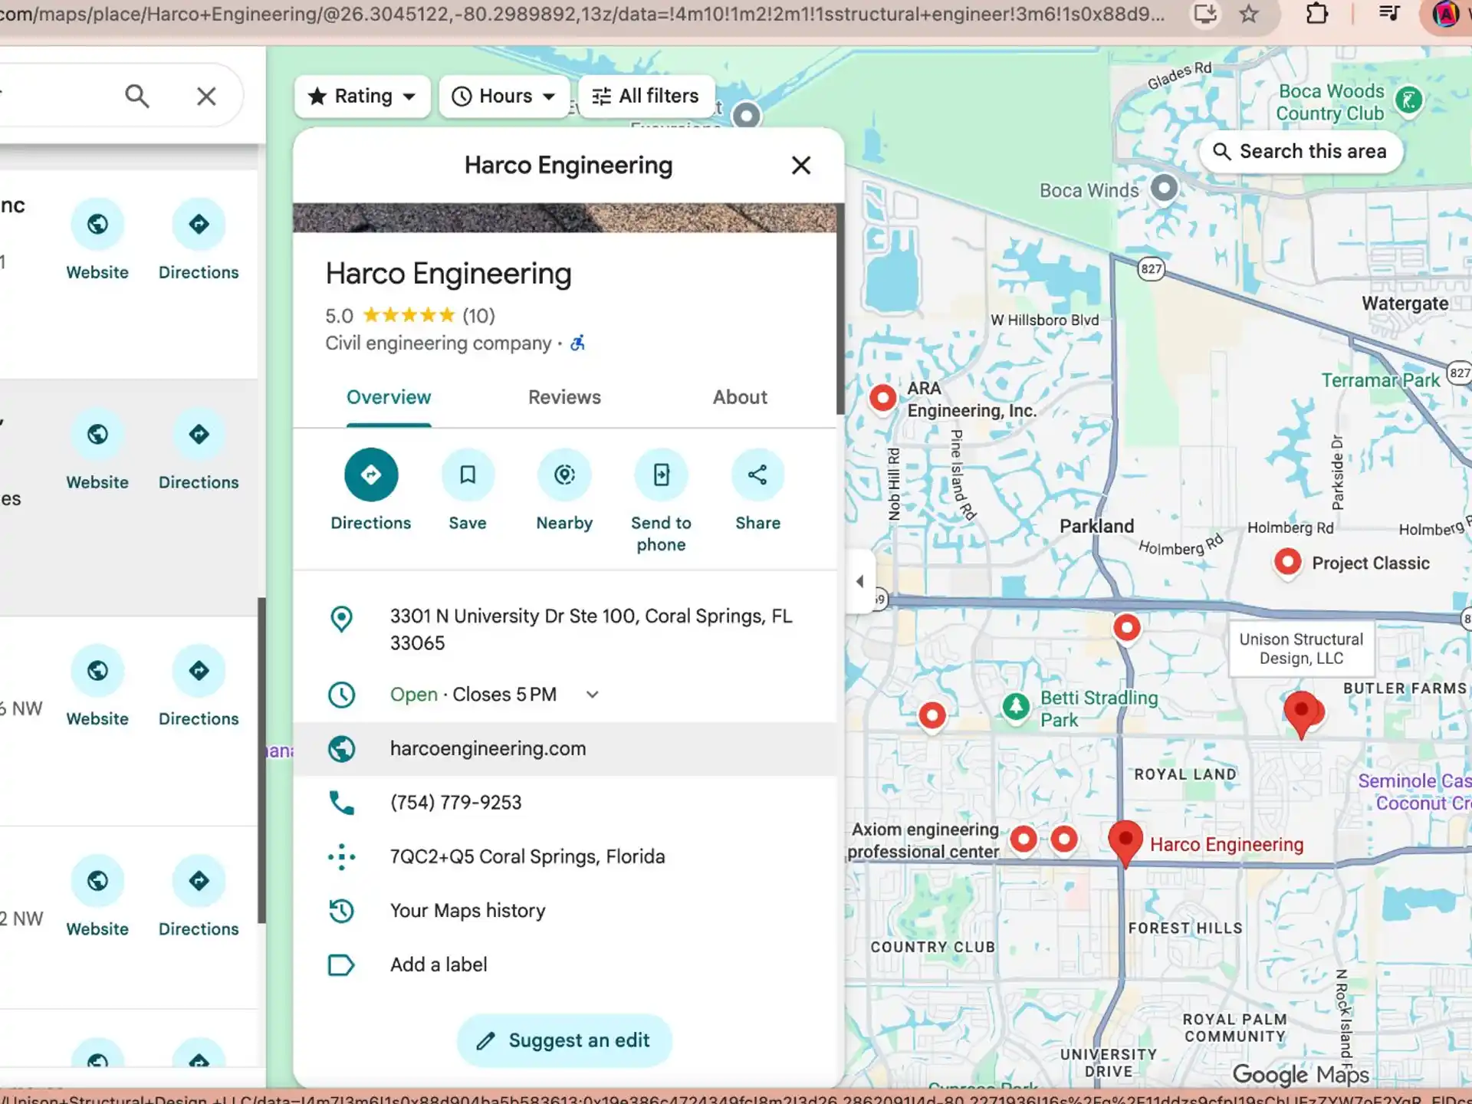The width and height of the screenshot is (1472, 1104).
Task: Click the search magnifier icon in search box
Action: (x=136, y=96)
